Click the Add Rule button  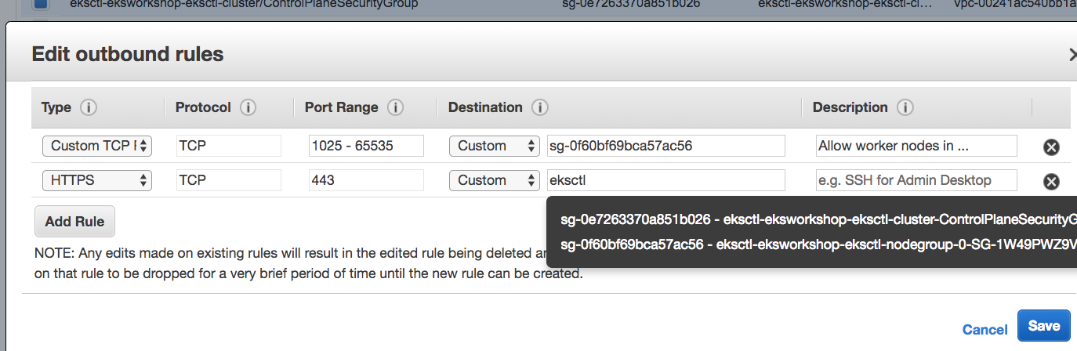74,222
